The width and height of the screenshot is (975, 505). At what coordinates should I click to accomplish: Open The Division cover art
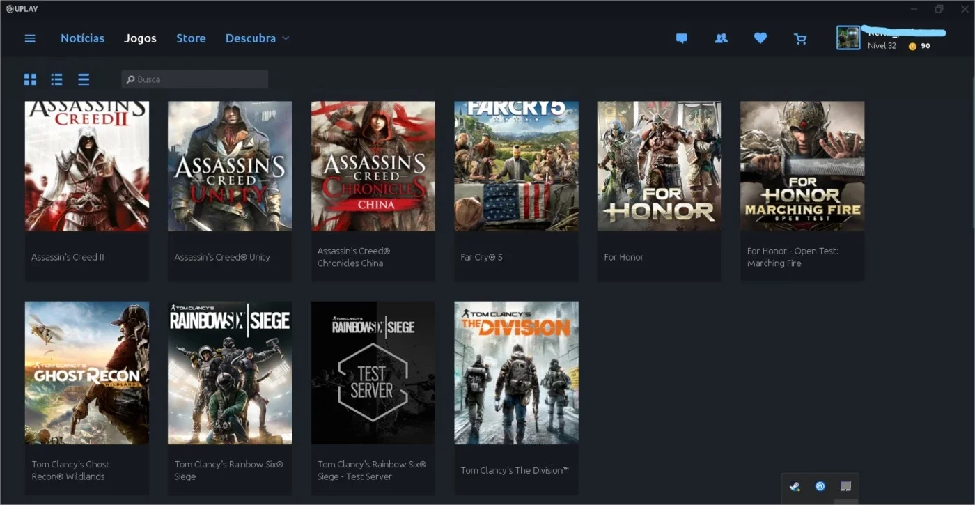(516, 373)
